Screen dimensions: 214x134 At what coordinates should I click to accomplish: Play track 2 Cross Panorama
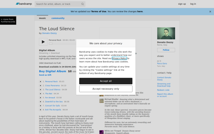tap(40, 86)
